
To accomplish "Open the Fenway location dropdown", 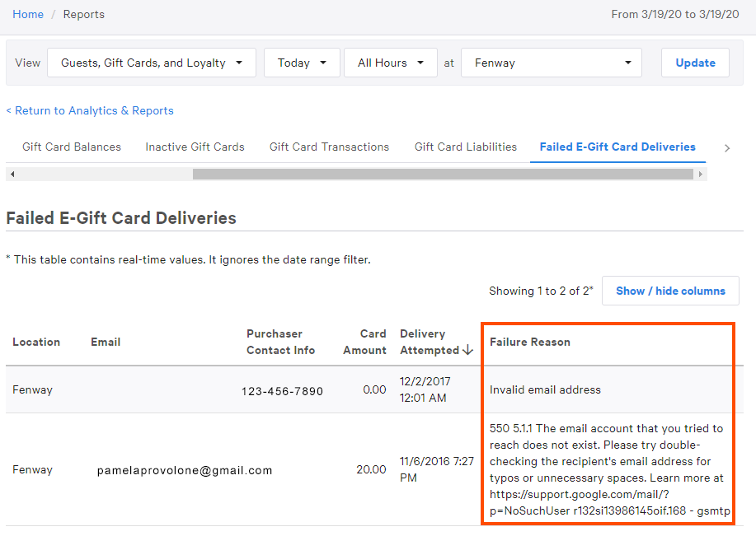I will tap(551, 63).
